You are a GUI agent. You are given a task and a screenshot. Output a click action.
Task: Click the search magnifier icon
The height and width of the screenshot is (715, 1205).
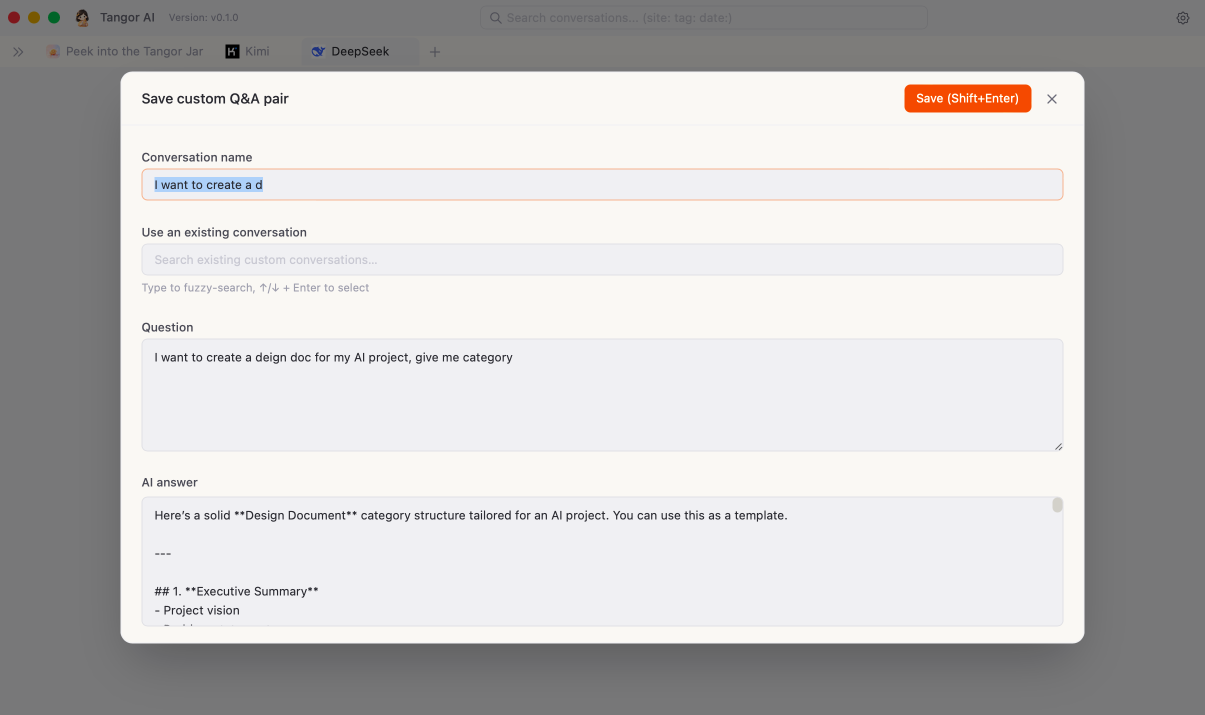(x=495, y=18)
